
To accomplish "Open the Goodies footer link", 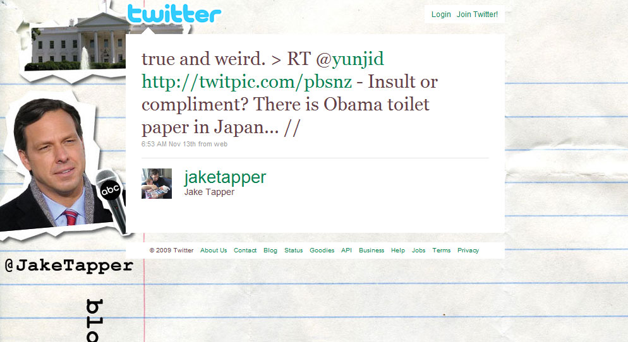I will click(x=322, y=251).
